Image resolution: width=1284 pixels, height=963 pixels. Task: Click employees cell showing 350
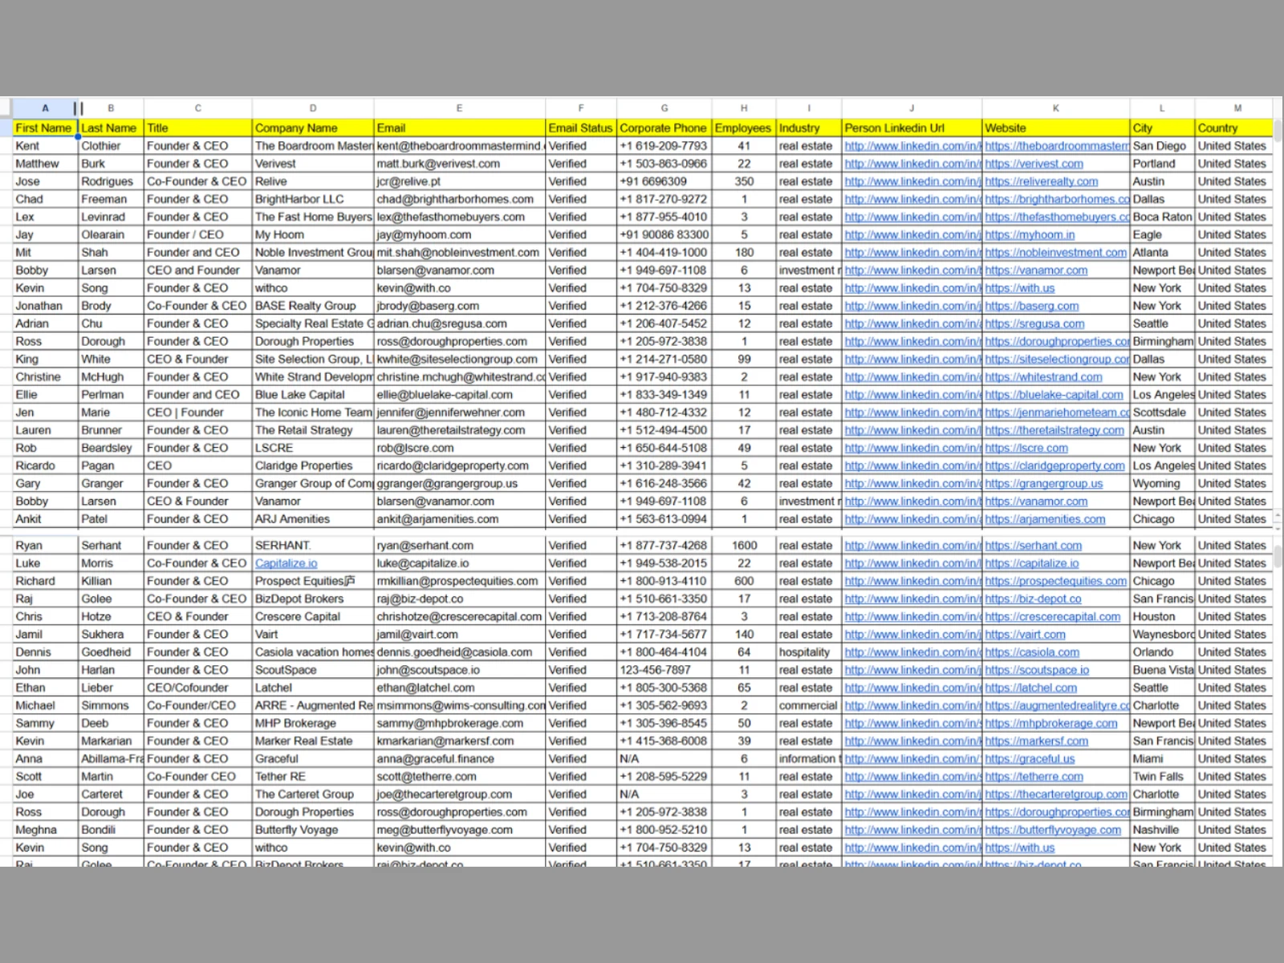[x=744, y=181]
